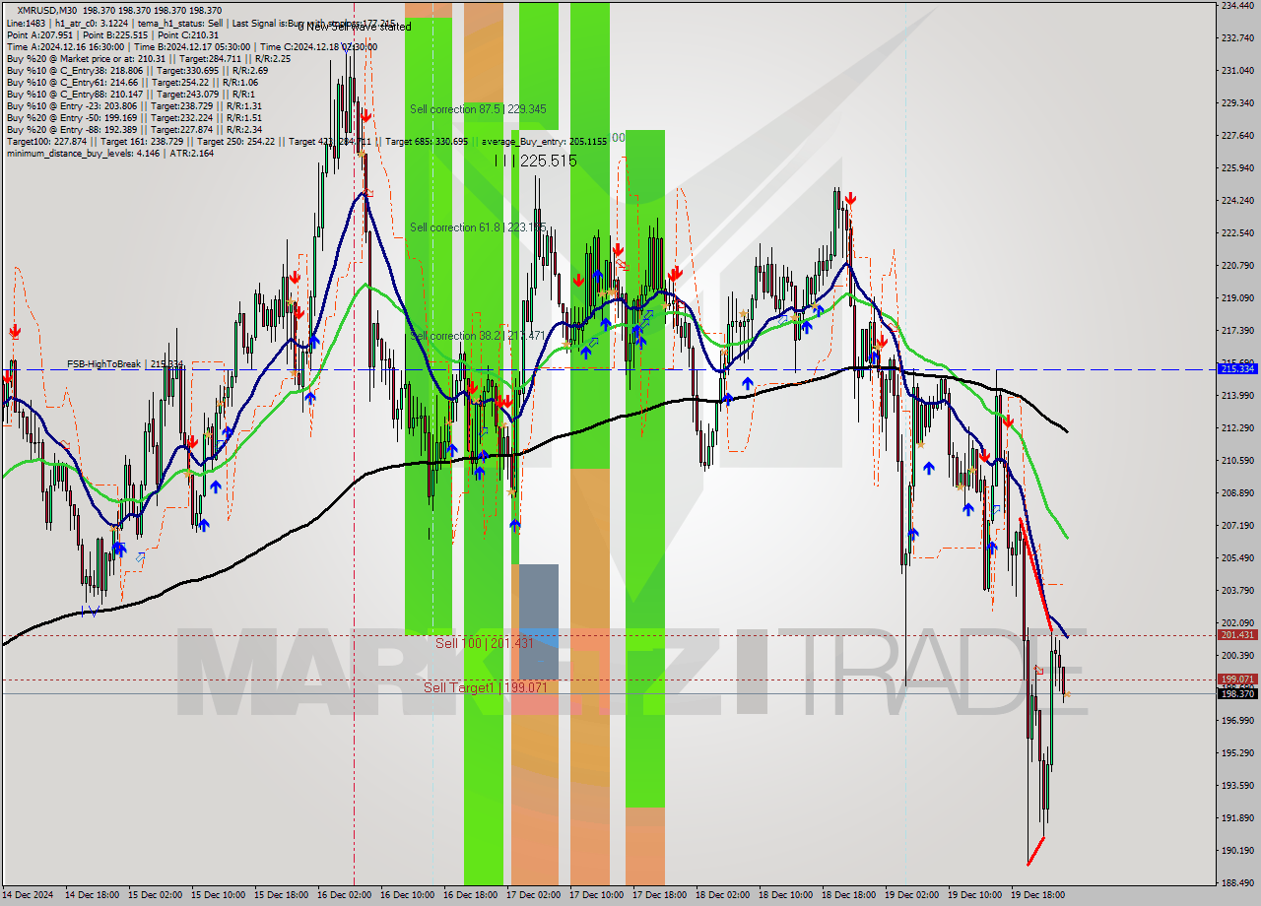
Task: Click the 224.240 price scale value
Action: [x=1237, y=201]
